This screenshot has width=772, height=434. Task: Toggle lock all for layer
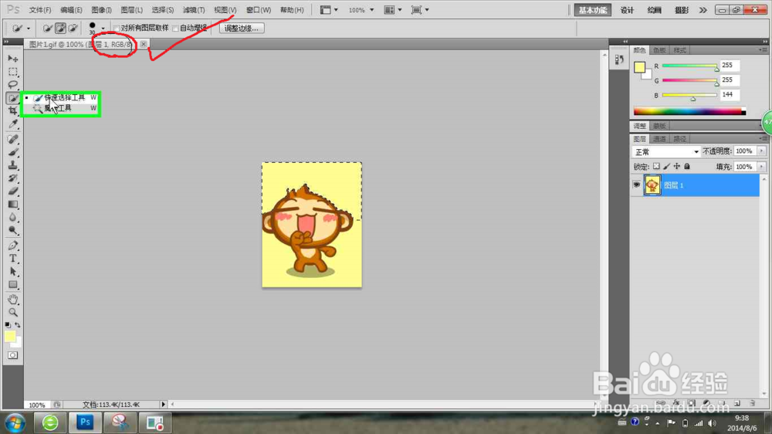tap(687, 167)
